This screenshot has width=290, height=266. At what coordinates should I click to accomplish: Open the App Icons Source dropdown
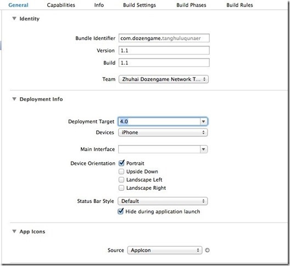click(x=165, y=250)
